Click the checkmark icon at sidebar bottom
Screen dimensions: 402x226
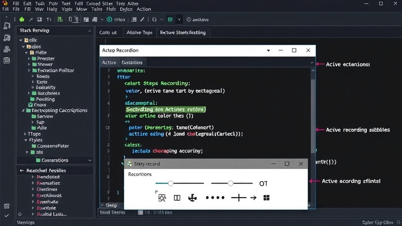click(7, 215)
